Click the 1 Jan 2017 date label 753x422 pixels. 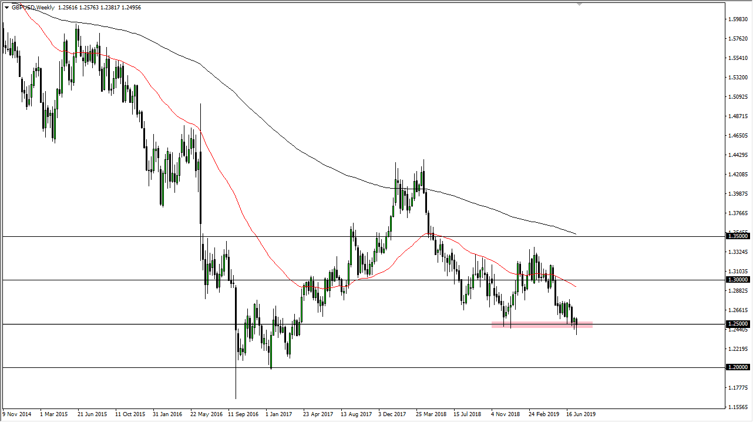pos(278,414)
